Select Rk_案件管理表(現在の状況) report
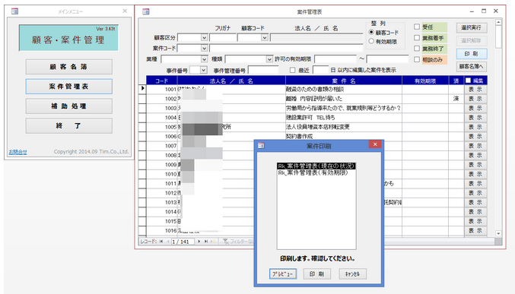This screenshot has width=515, height=294. (x=316, y=166)
